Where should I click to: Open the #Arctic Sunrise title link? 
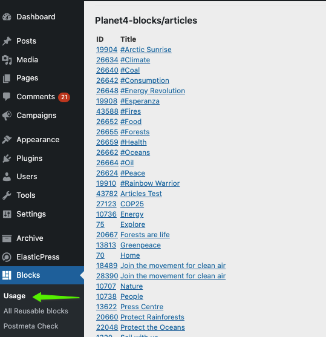click(146, 50)
